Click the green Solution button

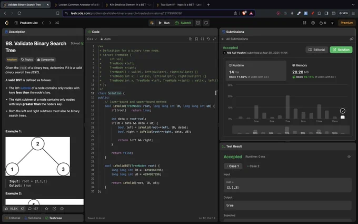(x=341, y=50)
